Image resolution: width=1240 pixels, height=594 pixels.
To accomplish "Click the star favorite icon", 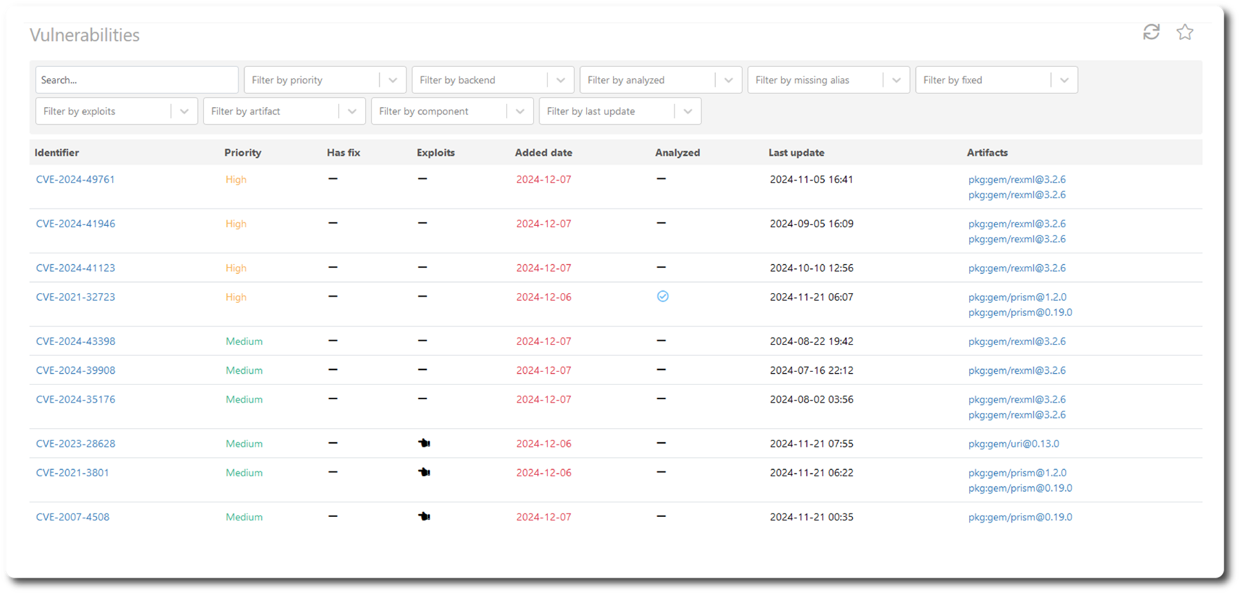I will (1185, 32).
